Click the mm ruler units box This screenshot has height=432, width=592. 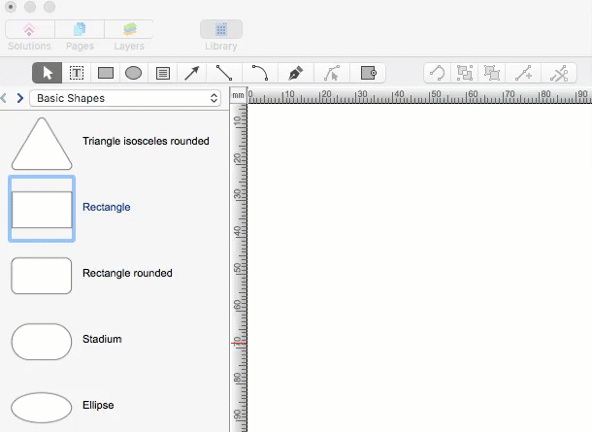point(238,96)
